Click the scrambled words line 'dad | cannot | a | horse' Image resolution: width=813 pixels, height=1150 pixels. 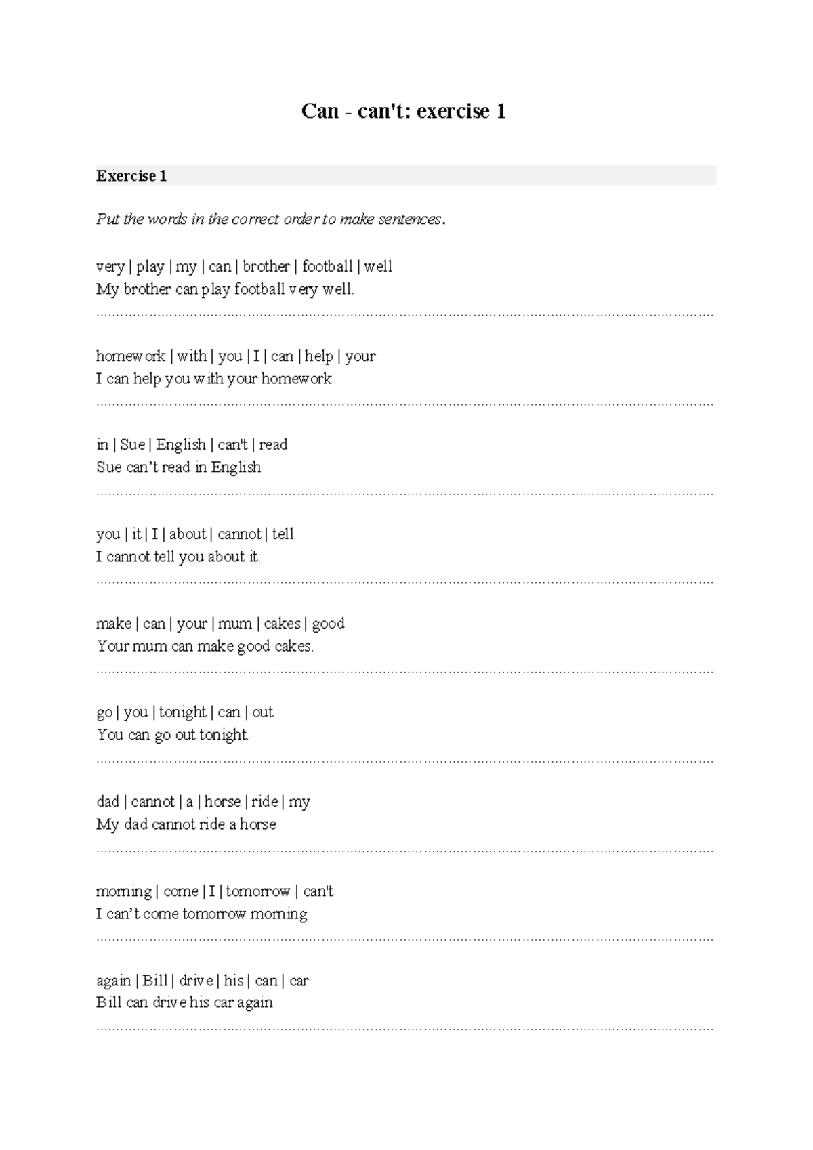pyautogui.click(x=203, y=802)
